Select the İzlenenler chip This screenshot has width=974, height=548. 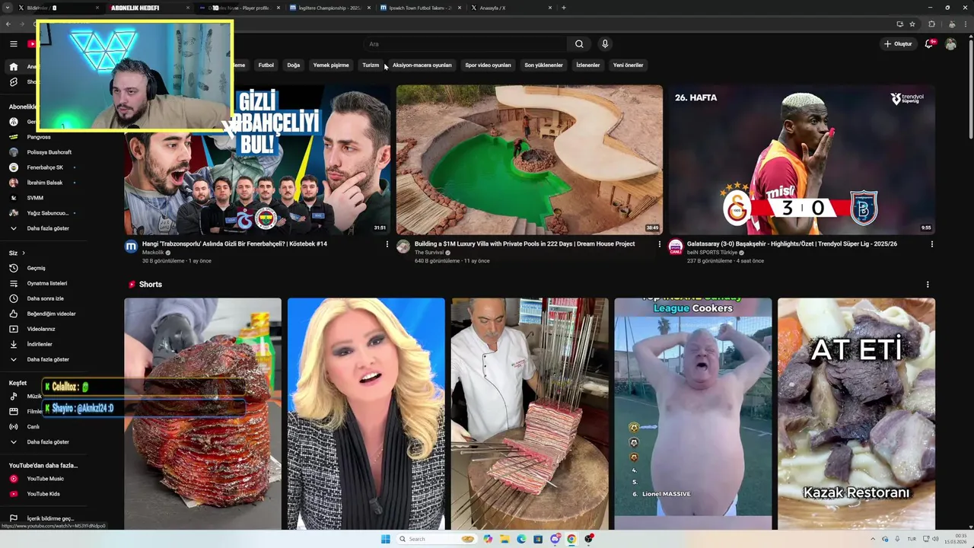pos(588,65)
